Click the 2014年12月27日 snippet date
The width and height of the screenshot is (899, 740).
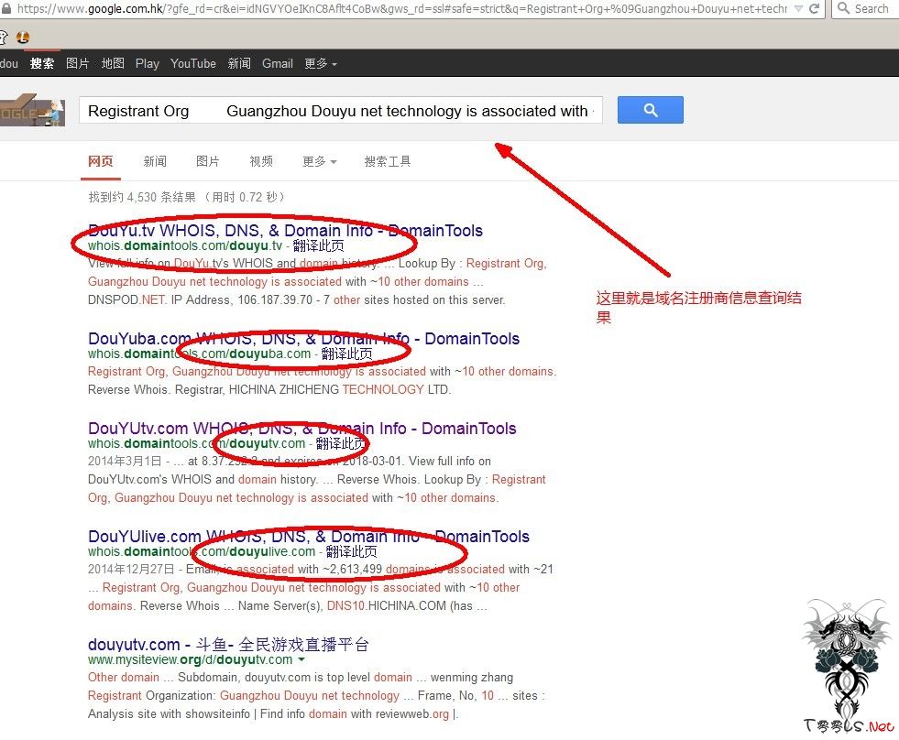[x=131, y=569]
